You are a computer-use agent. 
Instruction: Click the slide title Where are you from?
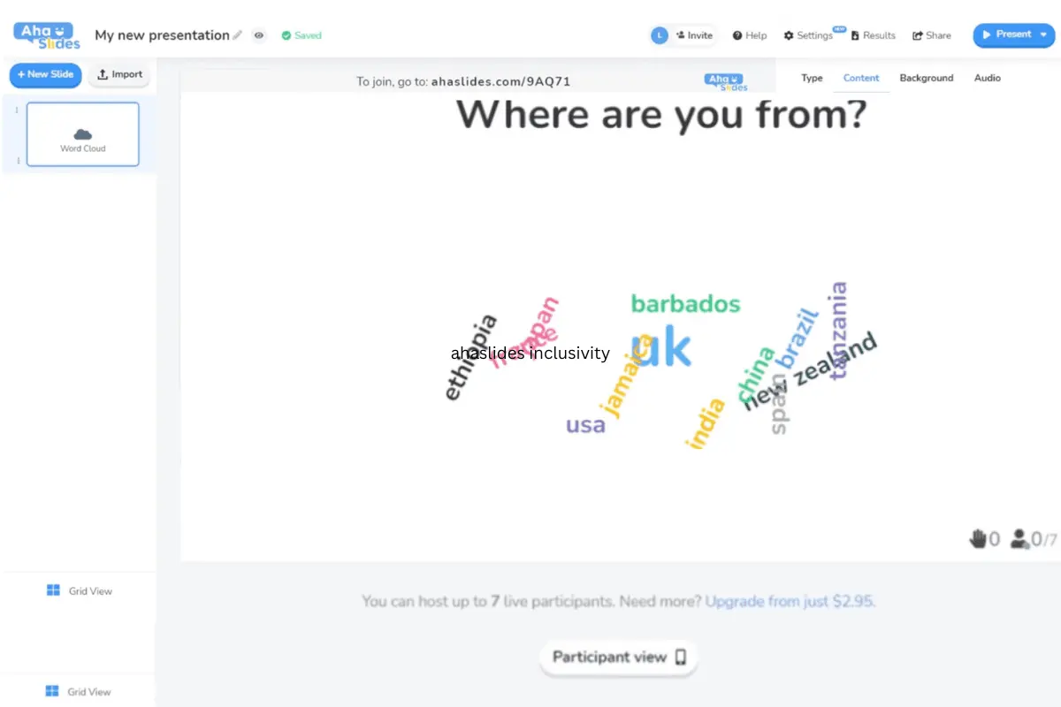coord(660,116)
